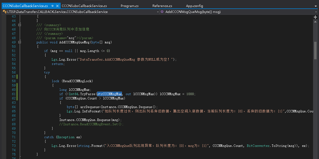The width and height of the screenshot is (319, 159).
Task: Click the LTISP.DataTransfer.CALLBACK.Service class combo box
Action: coord(81,12)
